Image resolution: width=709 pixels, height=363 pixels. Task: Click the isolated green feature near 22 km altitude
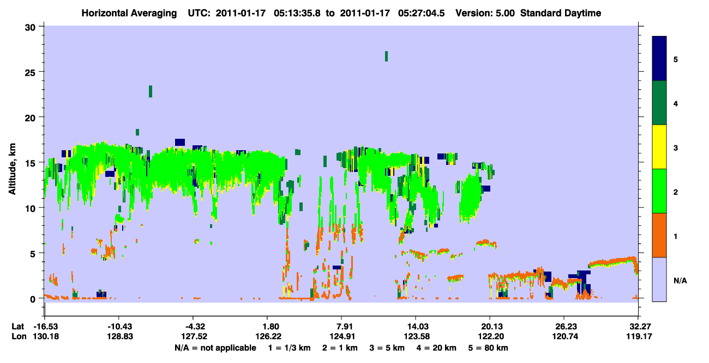click(151, 91)
